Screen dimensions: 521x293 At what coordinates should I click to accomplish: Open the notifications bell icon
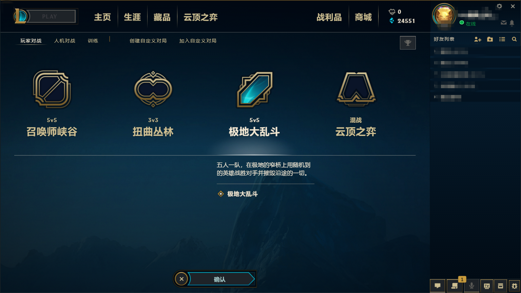[512, 23]
